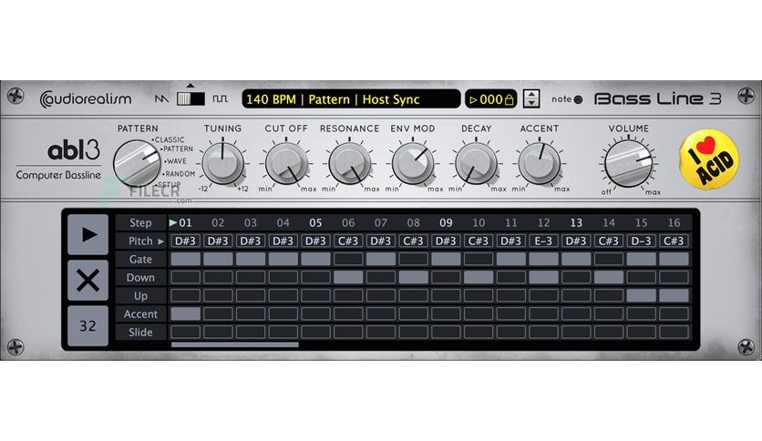The image size is (762, 441).
Task: Select PATTERN mode on the pattern dial
Action: 177,149
